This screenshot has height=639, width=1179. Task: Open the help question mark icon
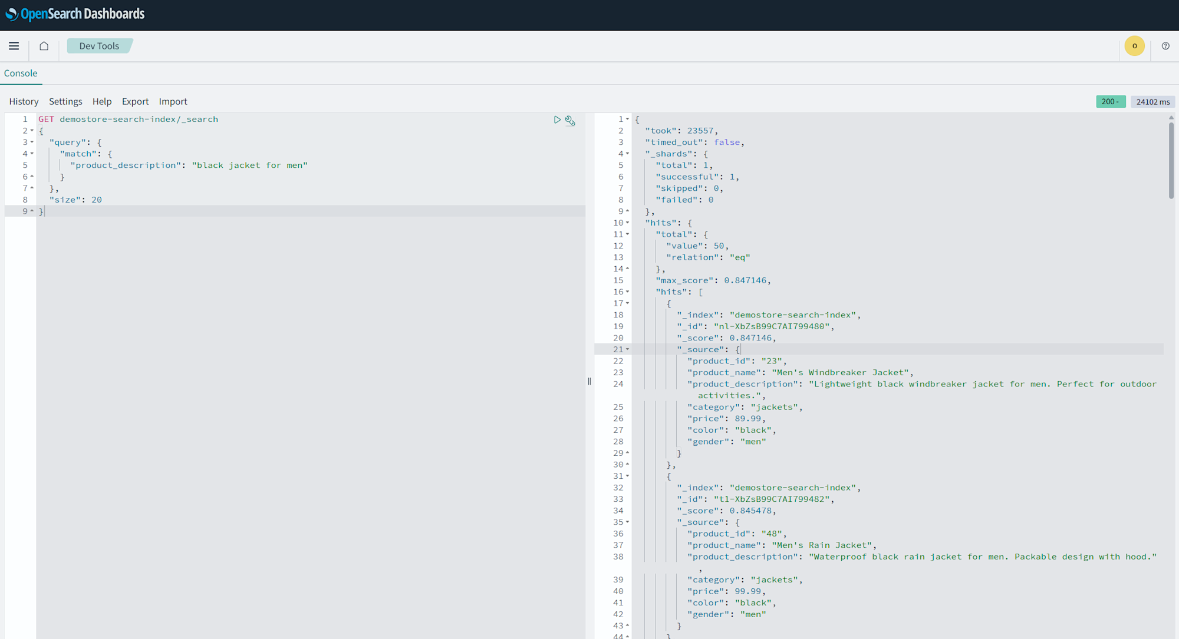point(1165,46)
